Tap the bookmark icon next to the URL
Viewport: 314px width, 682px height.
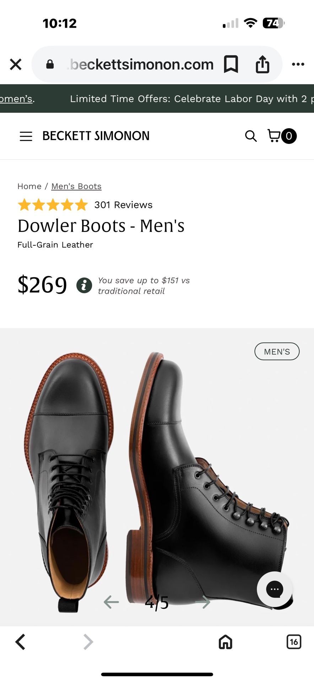click(231, 64)
